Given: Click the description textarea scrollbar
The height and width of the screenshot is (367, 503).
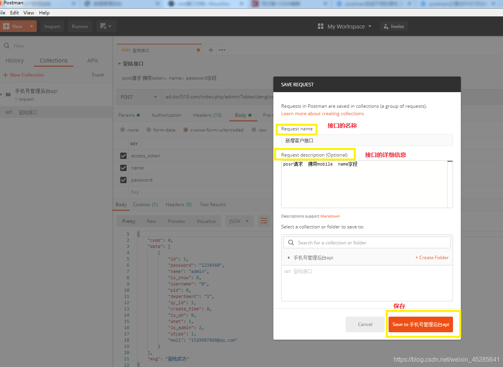Looking at the screenshot, I should coord(450,184).
